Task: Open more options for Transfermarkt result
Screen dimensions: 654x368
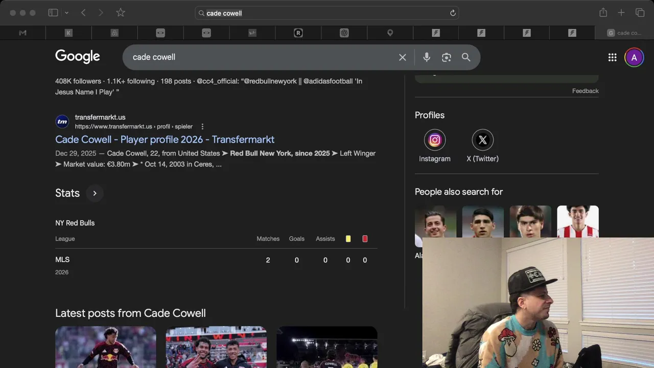Action: tap(202, 126)
